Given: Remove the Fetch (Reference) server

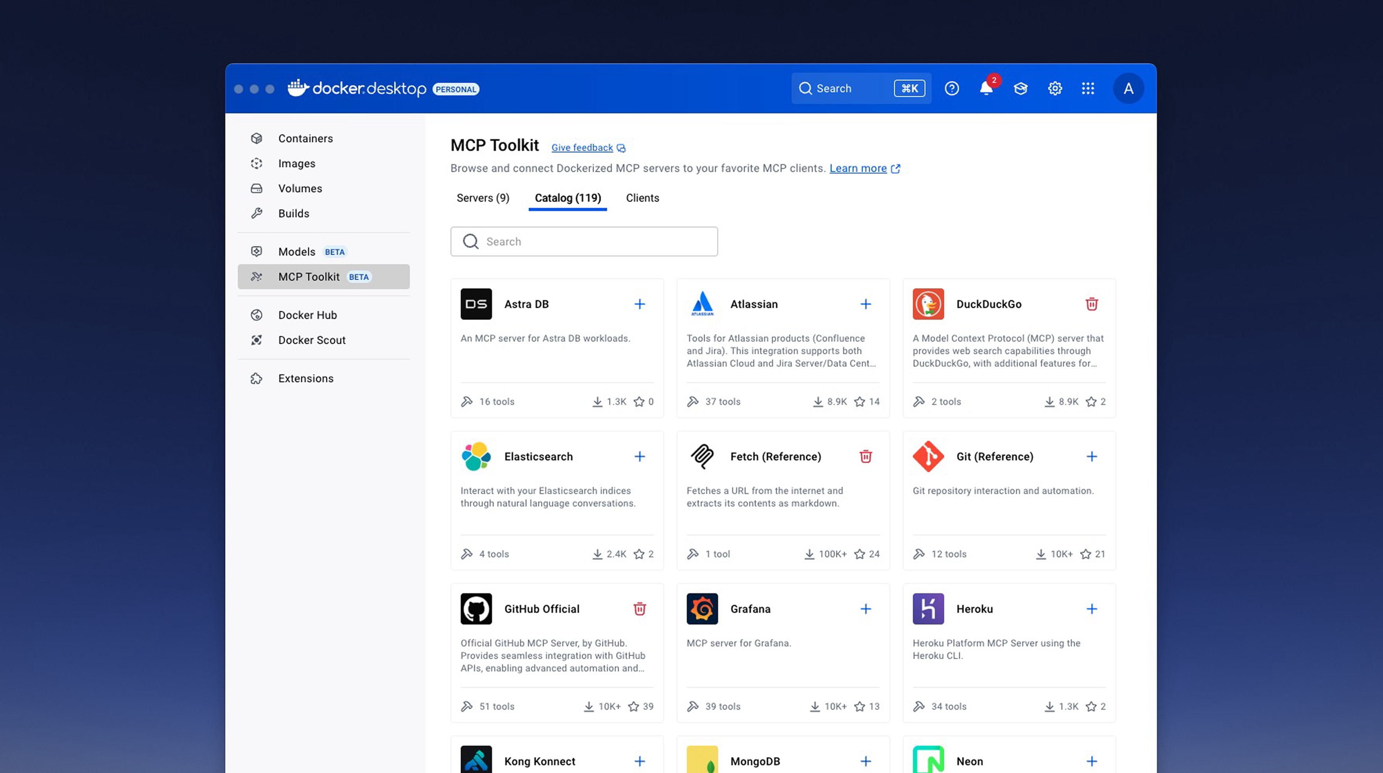Looking at the screenshot, I should coord(866,456).
